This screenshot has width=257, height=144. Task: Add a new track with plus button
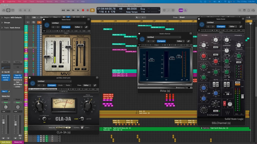tap(28, 22)
